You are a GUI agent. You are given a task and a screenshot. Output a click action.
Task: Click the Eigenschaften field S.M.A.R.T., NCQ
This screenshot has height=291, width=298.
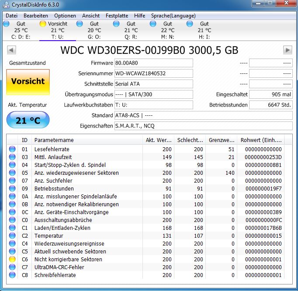click(x=203, y=126)
